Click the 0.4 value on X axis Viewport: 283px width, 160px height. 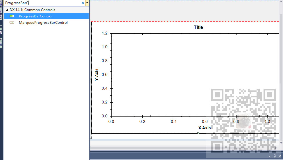pos(174,121)
